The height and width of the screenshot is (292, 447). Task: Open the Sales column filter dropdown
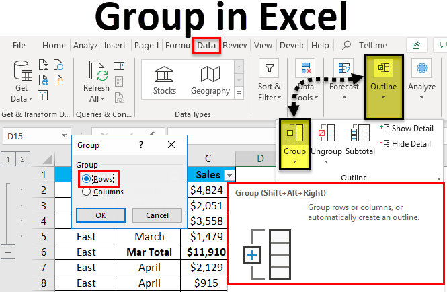[229, 175]
